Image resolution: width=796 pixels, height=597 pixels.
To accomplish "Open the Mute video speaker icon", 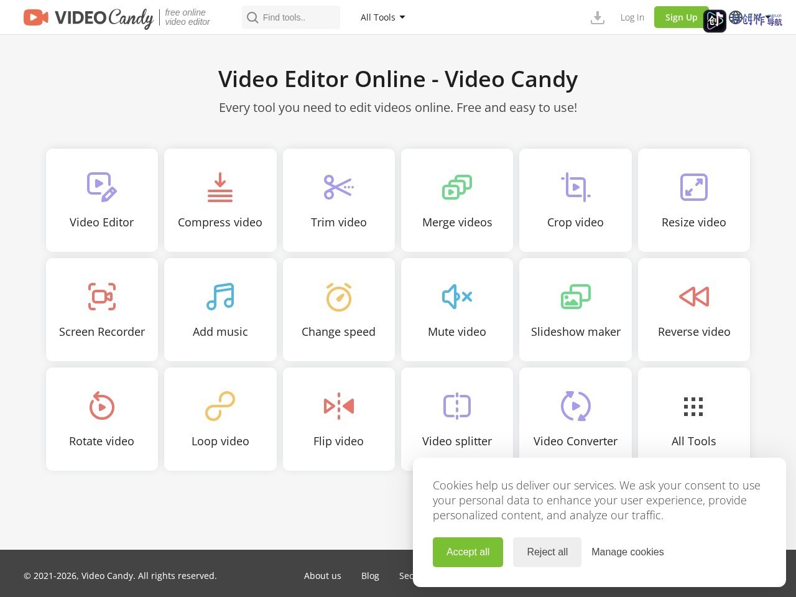I will [x=457, y=297].
